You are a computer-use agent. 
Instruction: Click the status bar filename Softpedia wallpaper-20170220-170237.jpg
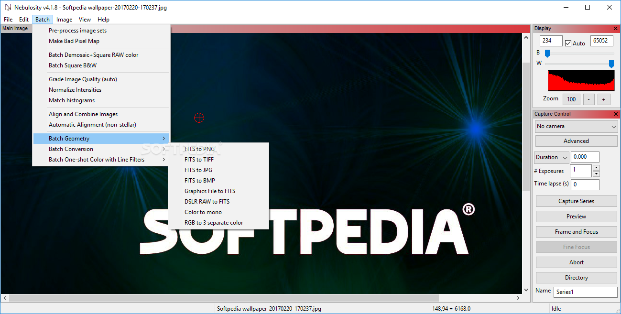269,309
